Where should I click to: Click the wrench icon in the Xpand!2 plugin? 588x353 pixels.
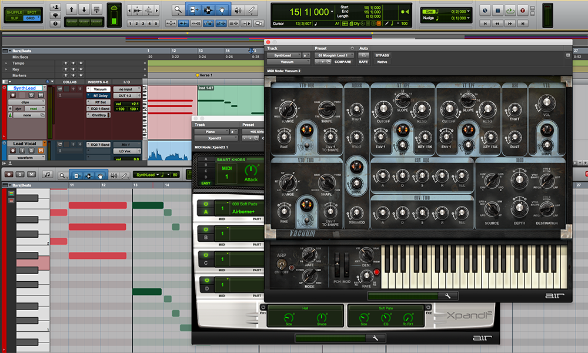click(375, 338)
